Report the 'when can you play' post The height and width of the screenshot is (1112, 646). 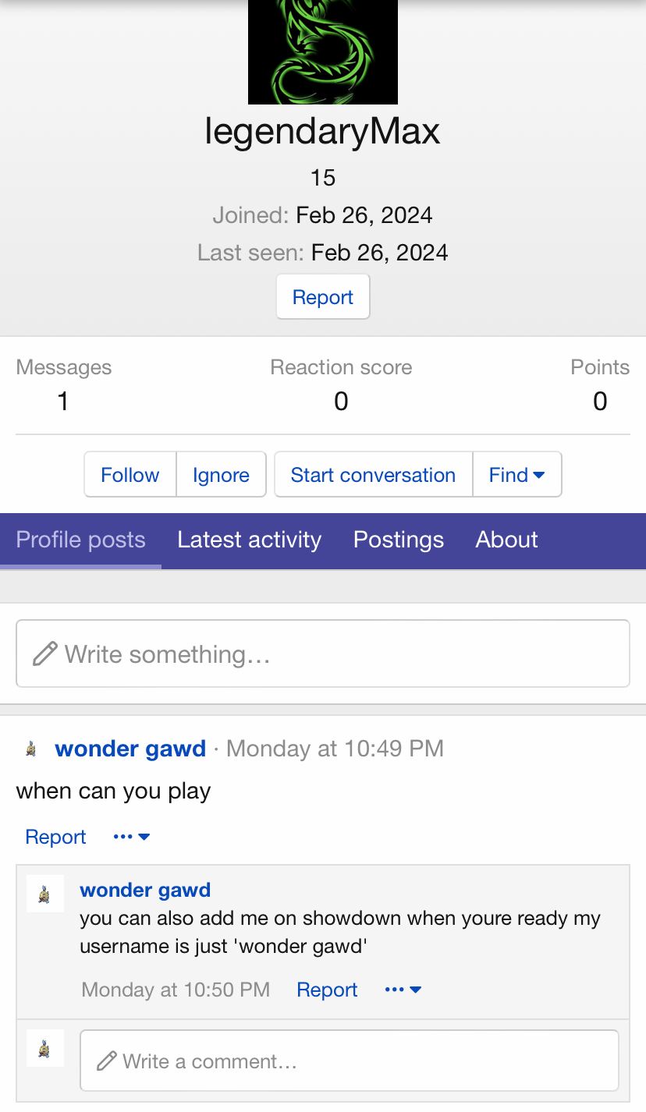point(55,837)
